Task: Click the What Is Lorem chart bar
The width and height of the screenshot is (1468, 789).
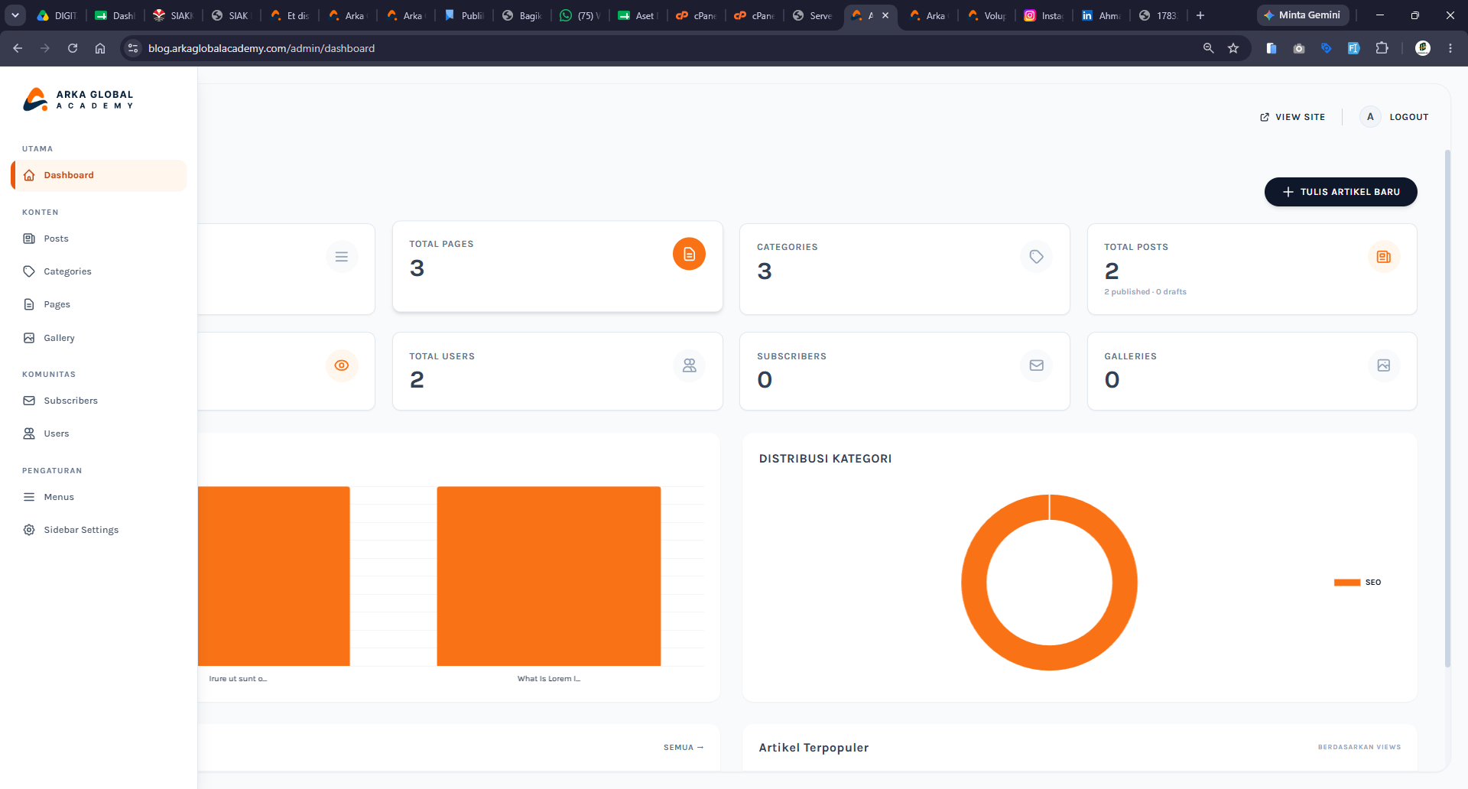Action: [549, 576]
